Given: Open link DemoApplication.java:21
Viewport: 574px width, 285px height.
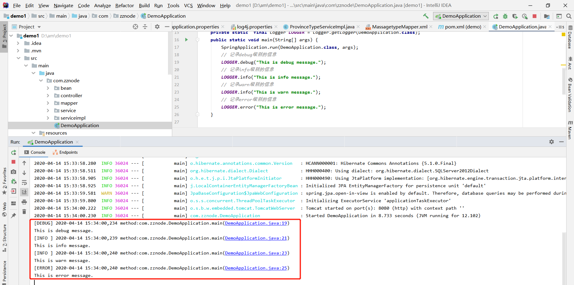Looking at the screenshot, I should click(256, 238).
